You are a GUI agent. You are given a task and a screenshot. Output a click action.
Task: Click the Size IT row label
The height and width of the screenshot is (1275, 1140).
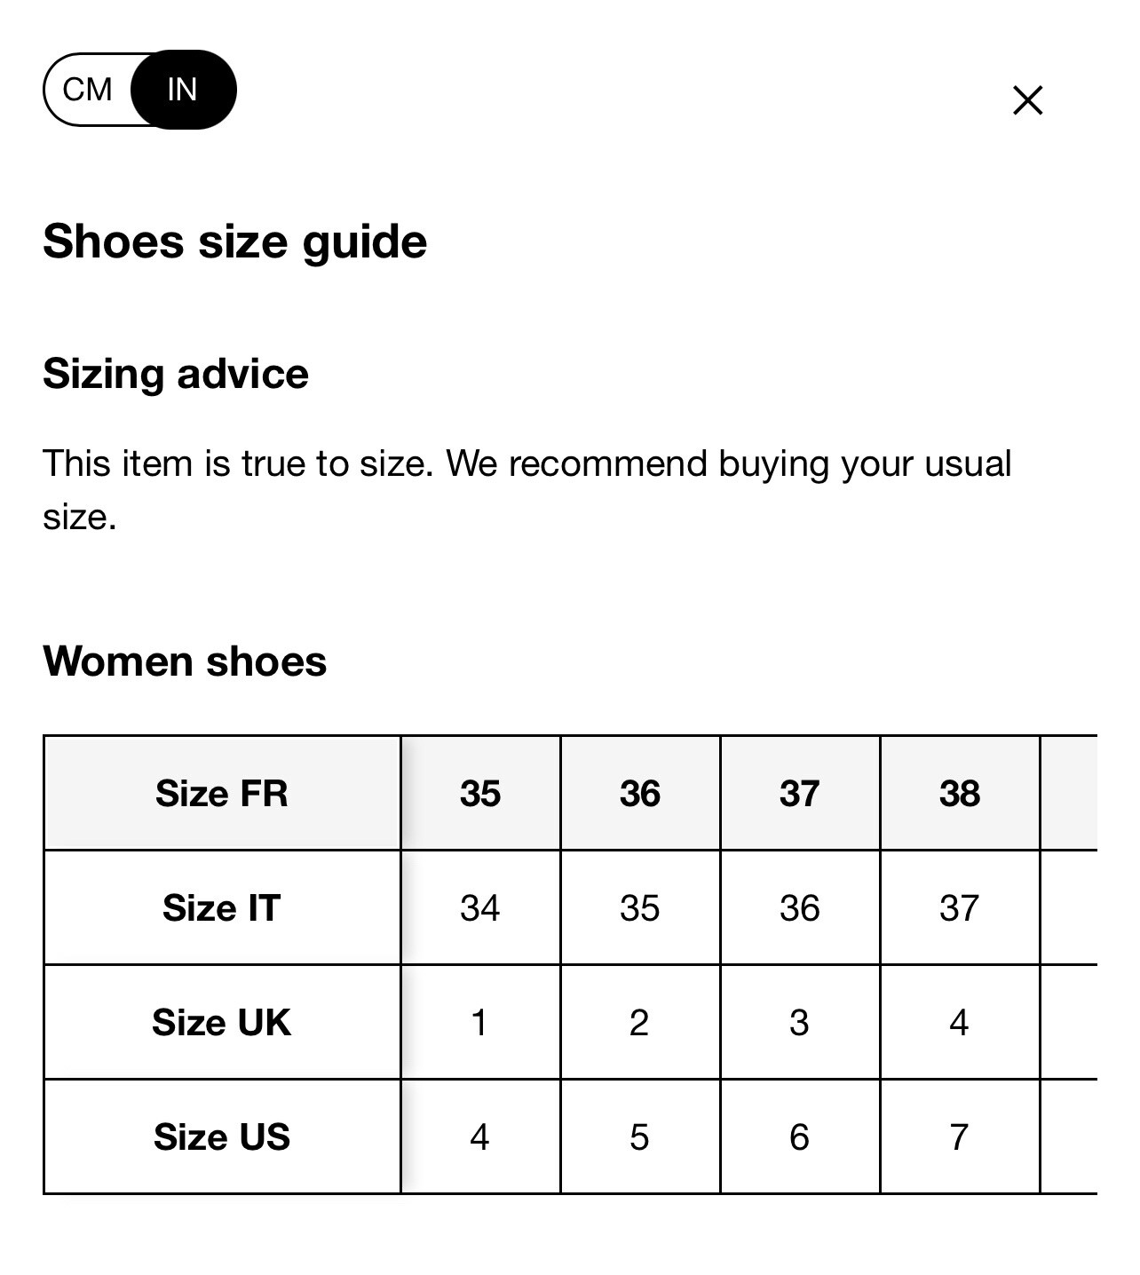[222, 907]
